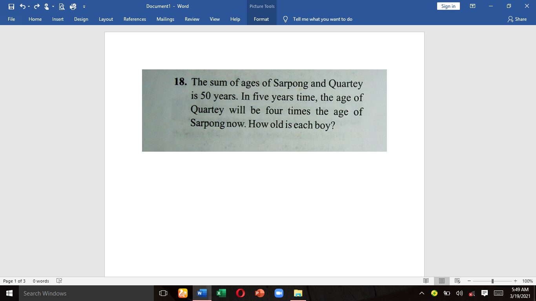
Task: Click the Quick Print icon
Action: 72,6
